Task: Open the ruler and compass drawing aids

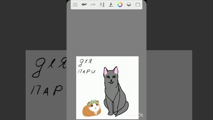Action: coord(102,5)
